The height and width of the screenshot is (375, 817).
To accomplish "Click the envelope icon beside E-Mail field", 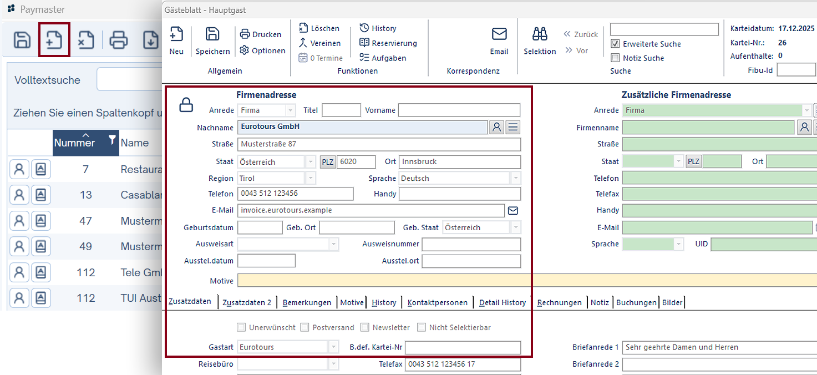I will coord(513,211).
